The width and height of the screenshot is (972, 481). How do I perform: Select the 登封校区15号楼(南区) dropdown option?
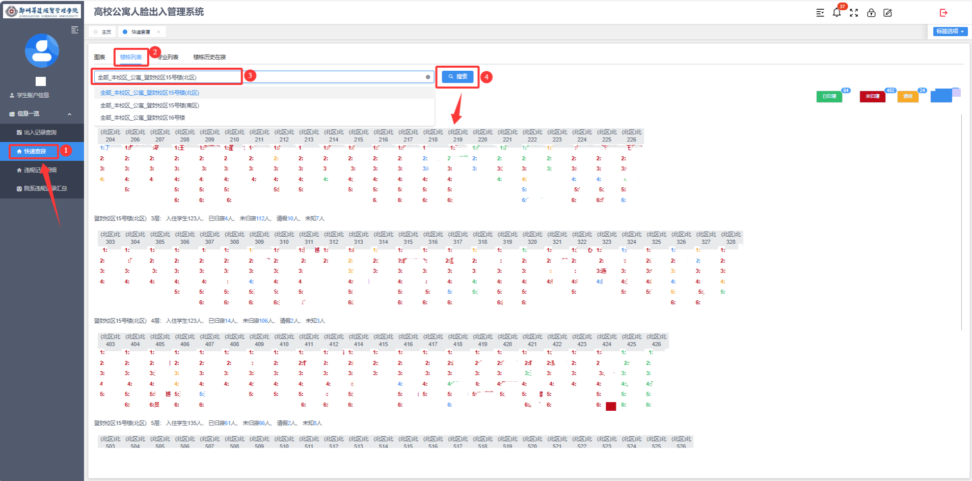(x=150, y=105)
